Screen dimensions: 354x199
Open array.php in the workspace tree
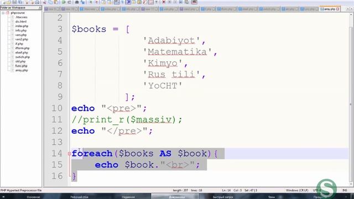point(22,70)
